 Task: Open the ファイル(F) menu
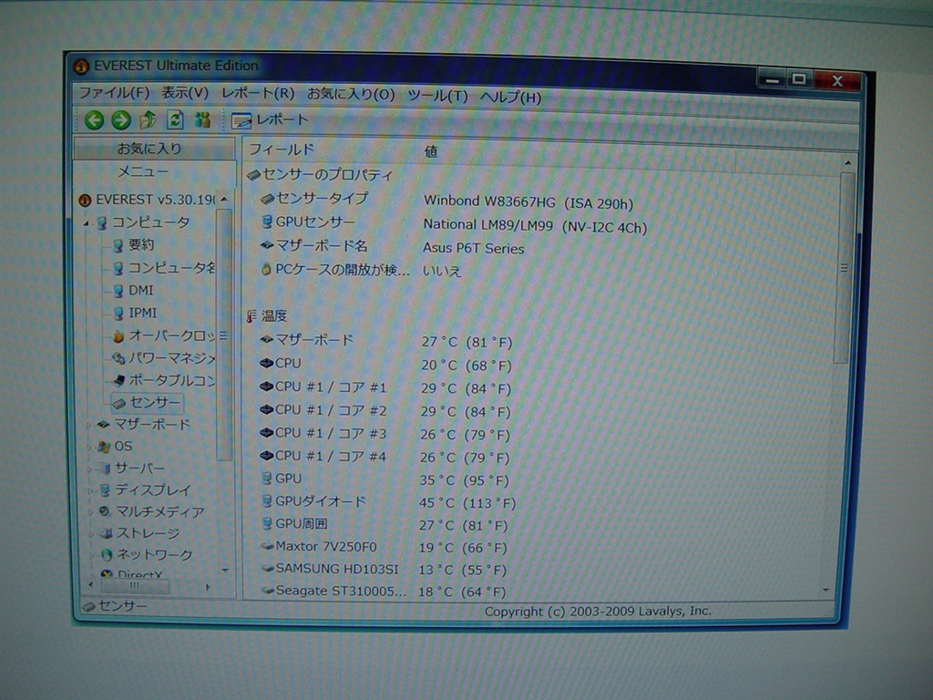point(114,93)
